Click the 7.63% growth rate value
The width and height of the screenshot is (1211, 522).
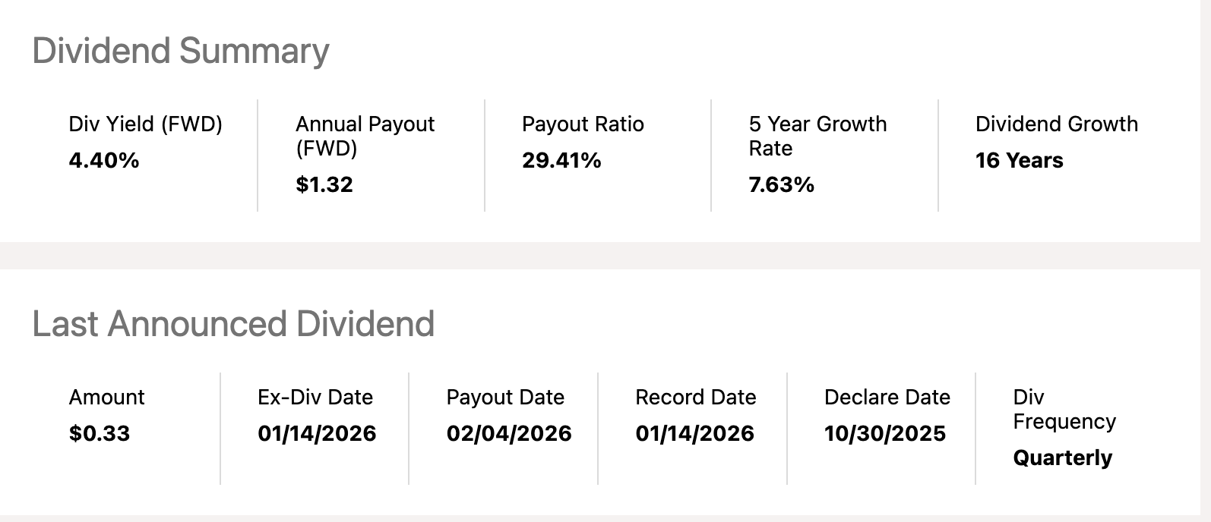tap(781, 185)
